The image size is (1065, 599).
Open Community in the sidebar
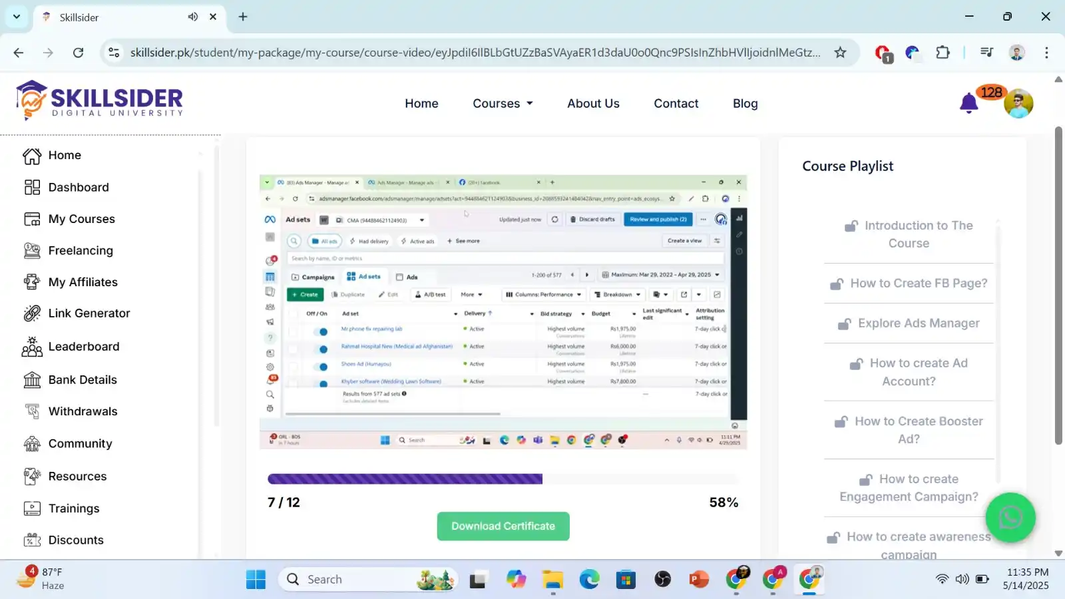(68, 443)
